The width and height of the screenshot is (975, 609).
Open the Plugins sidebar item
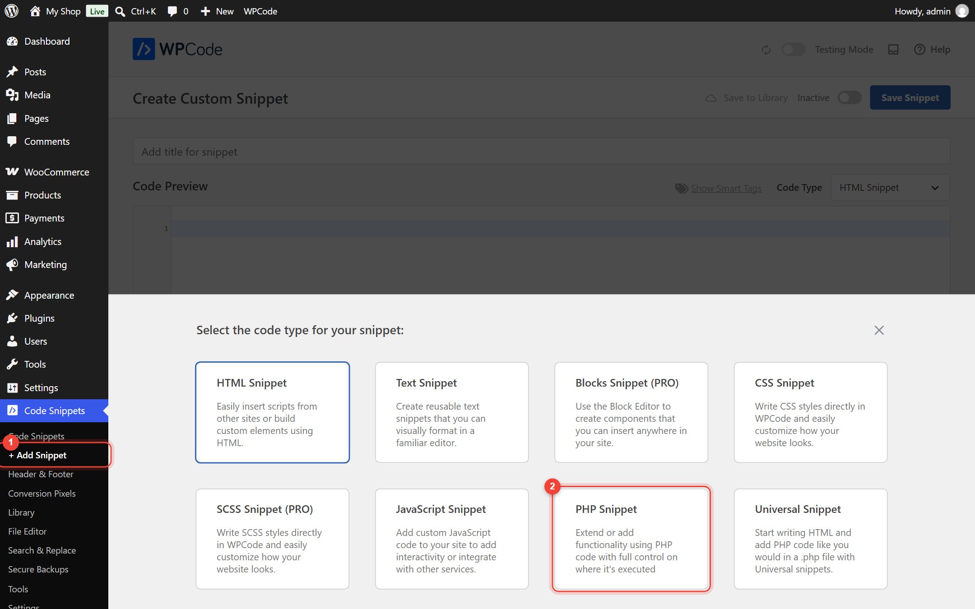(54, 318)
